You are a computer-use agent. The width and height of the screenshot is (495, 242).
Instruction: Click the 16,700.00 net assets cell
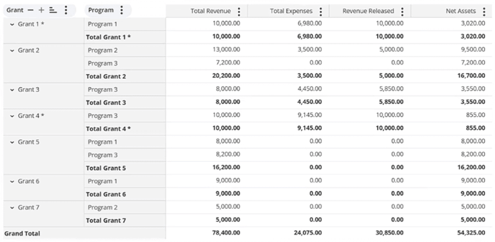(x=471, y=76)
